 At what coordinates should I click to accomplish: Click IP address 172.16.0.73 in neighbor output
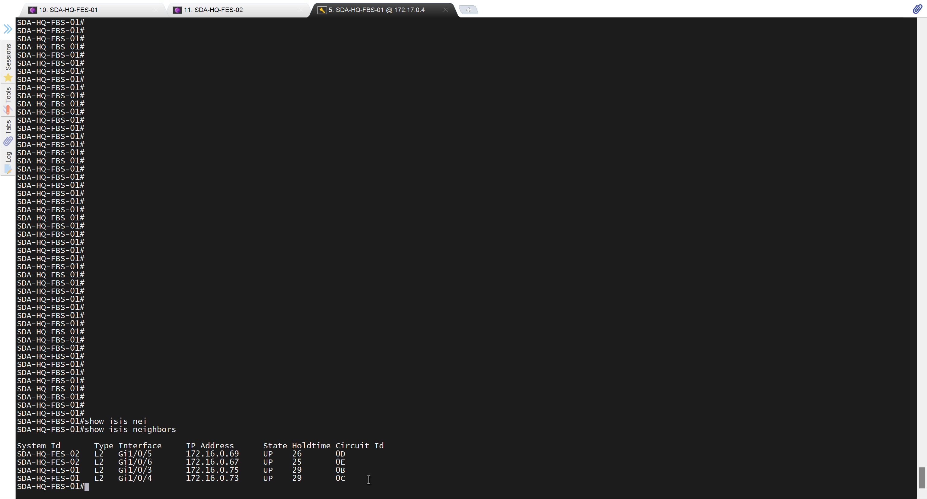(x=212, y=478)
